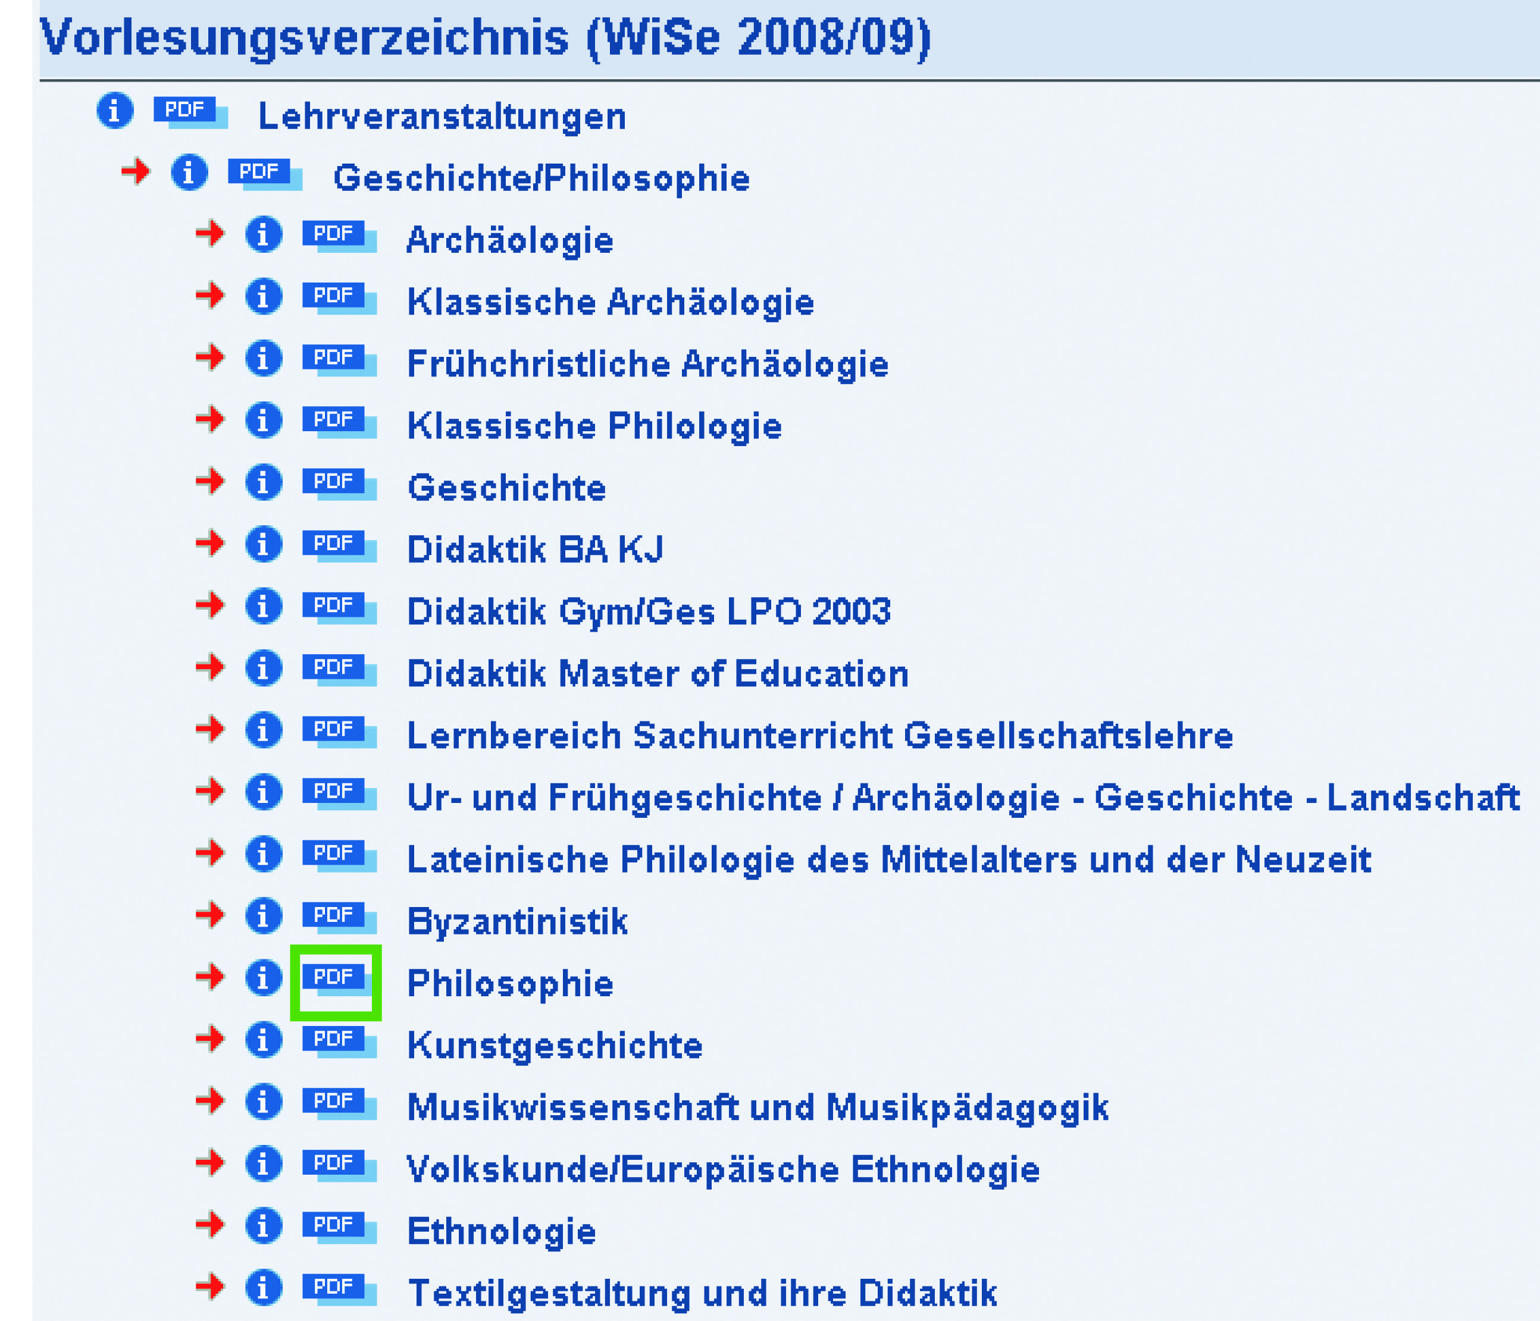Viewport: 1540px width, 1321px height.
Task: Open PDF for Philosophie
Action: point(338,980)
